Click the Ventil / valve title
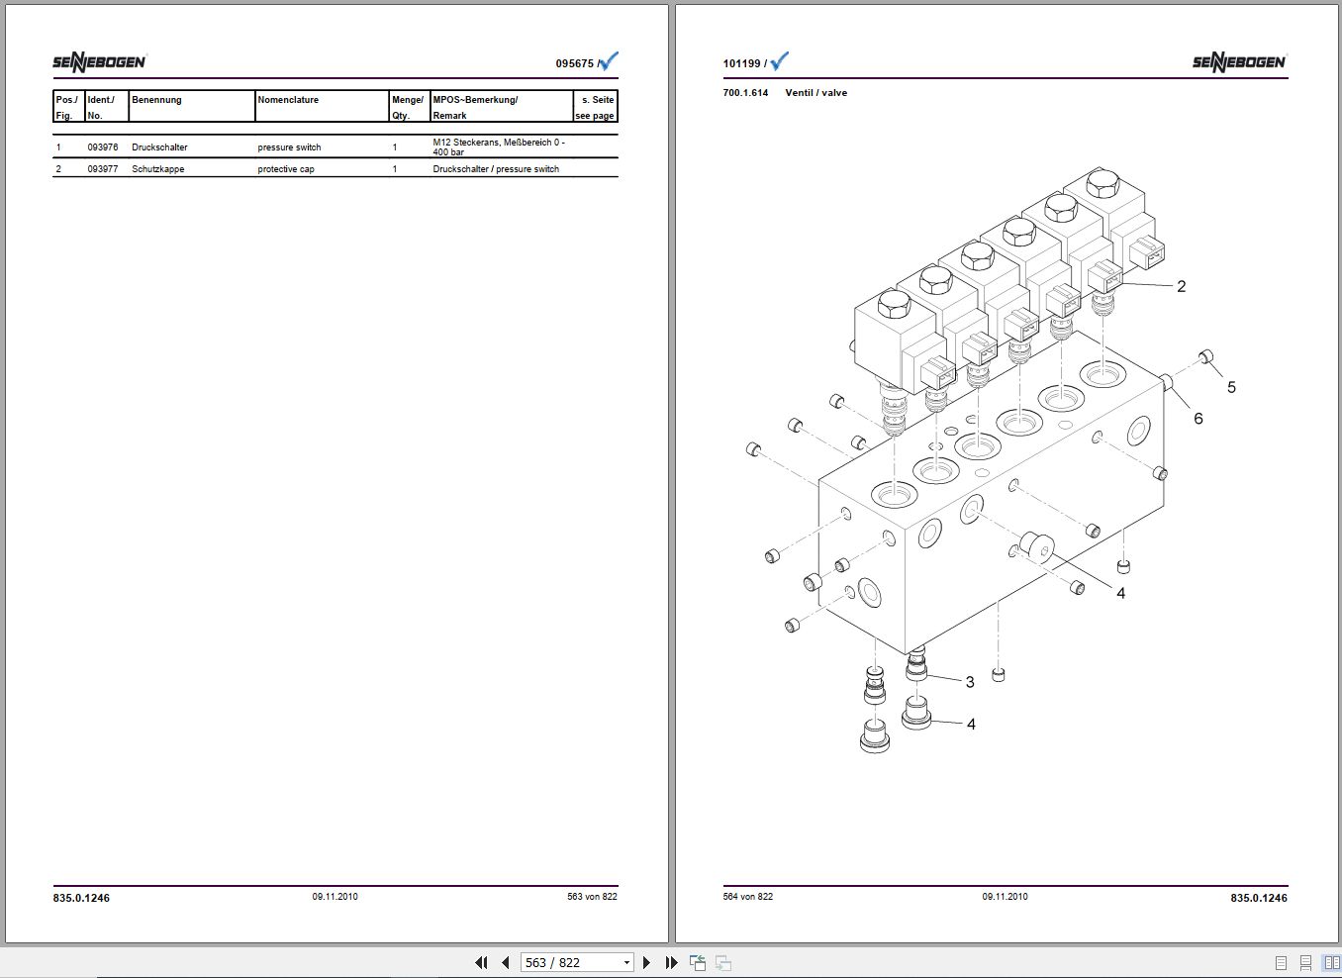The width and height of the screenshot is (1342, 978). click(x=816, y=93)
